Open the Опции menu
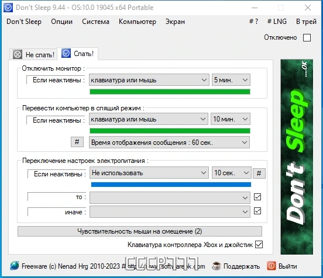Viewport: 323px width, 278px height. pyautogui.click(x=62, y=22)
